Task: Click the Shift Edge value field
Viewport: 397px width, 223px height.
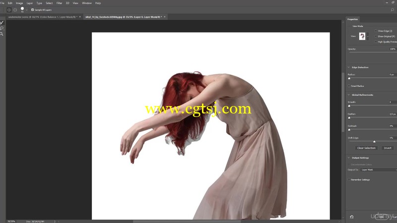Action: 392,138
